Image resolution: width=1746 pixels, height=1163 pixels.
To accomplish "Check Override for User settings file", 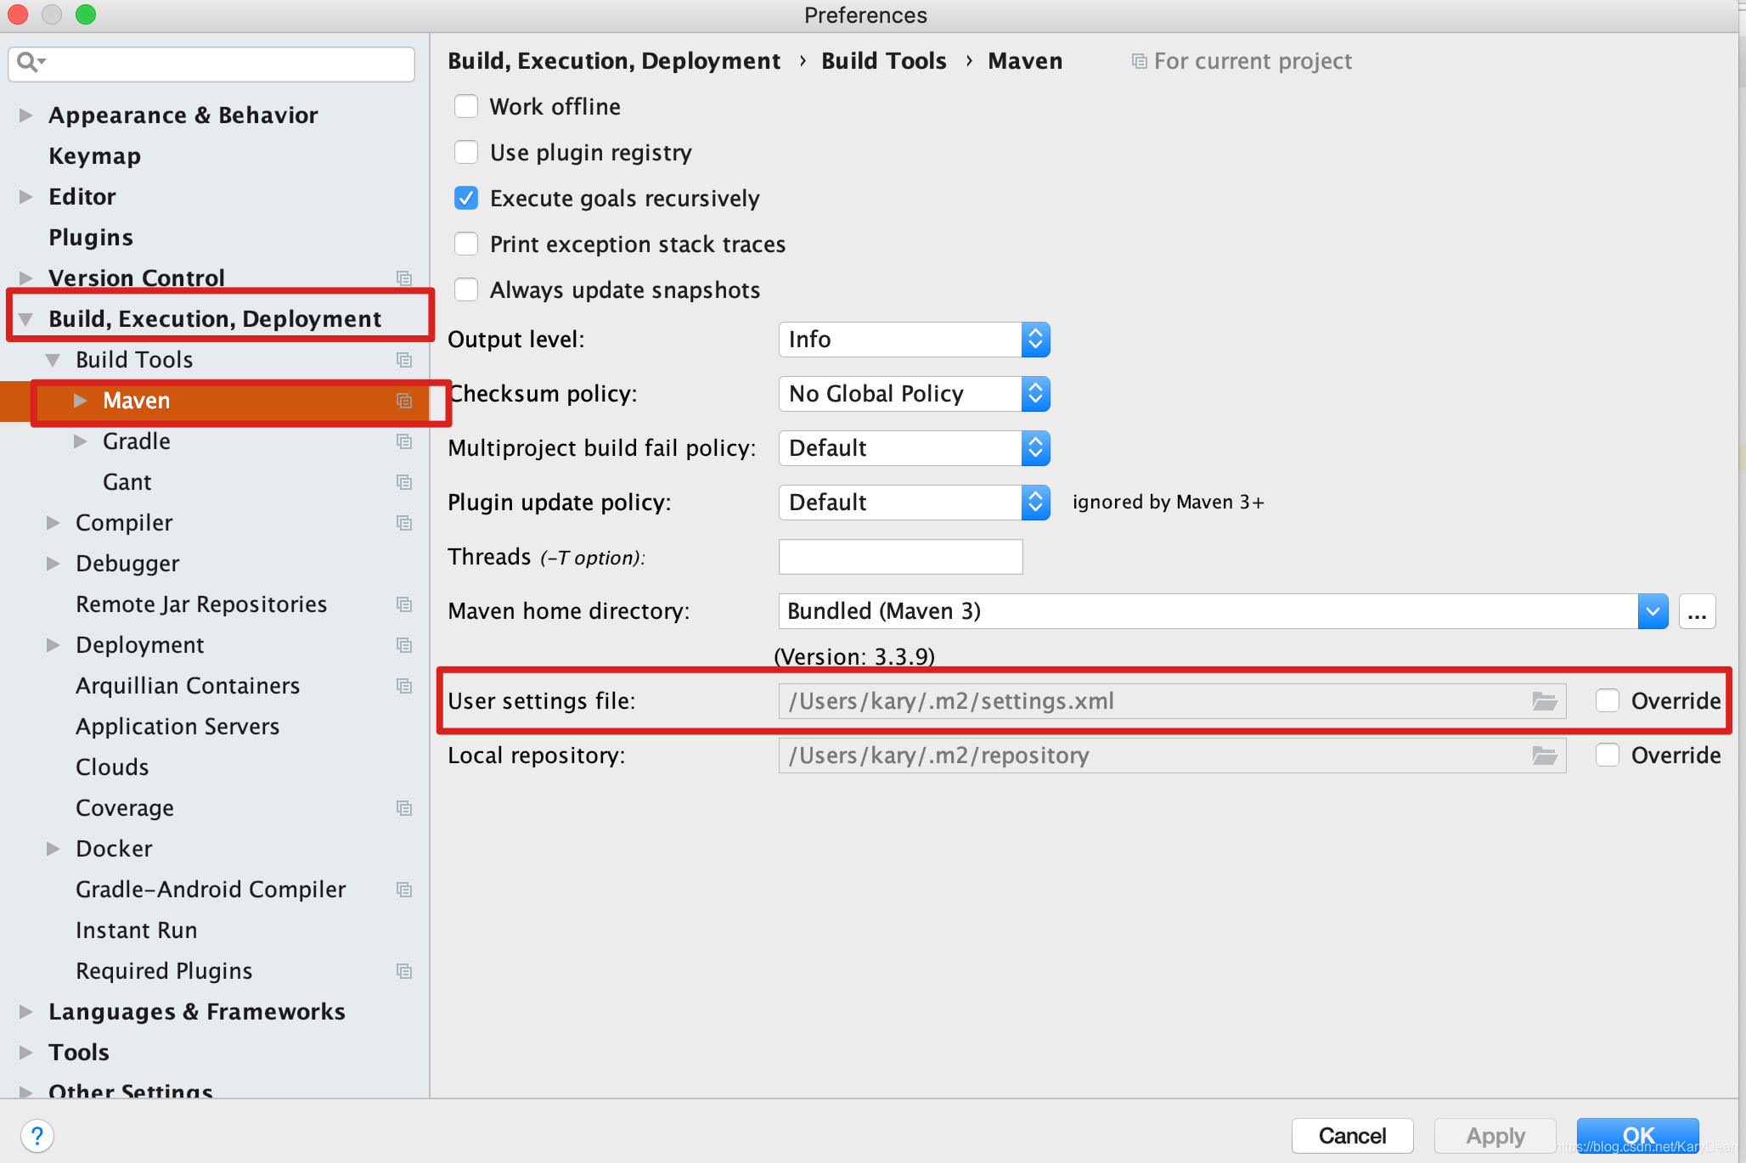I will pyautogui.click(x=1608, y=700).
